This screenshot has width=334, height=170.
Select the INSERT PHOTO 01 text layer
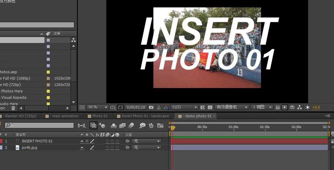[37, 141]
